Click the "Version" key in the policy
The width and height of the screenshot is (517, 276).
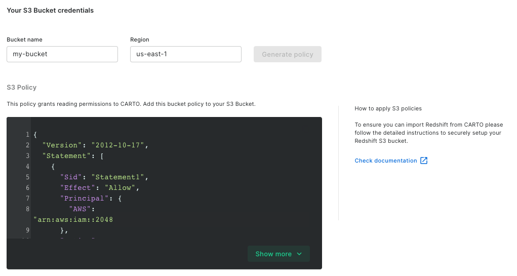(x=59, y=145)
